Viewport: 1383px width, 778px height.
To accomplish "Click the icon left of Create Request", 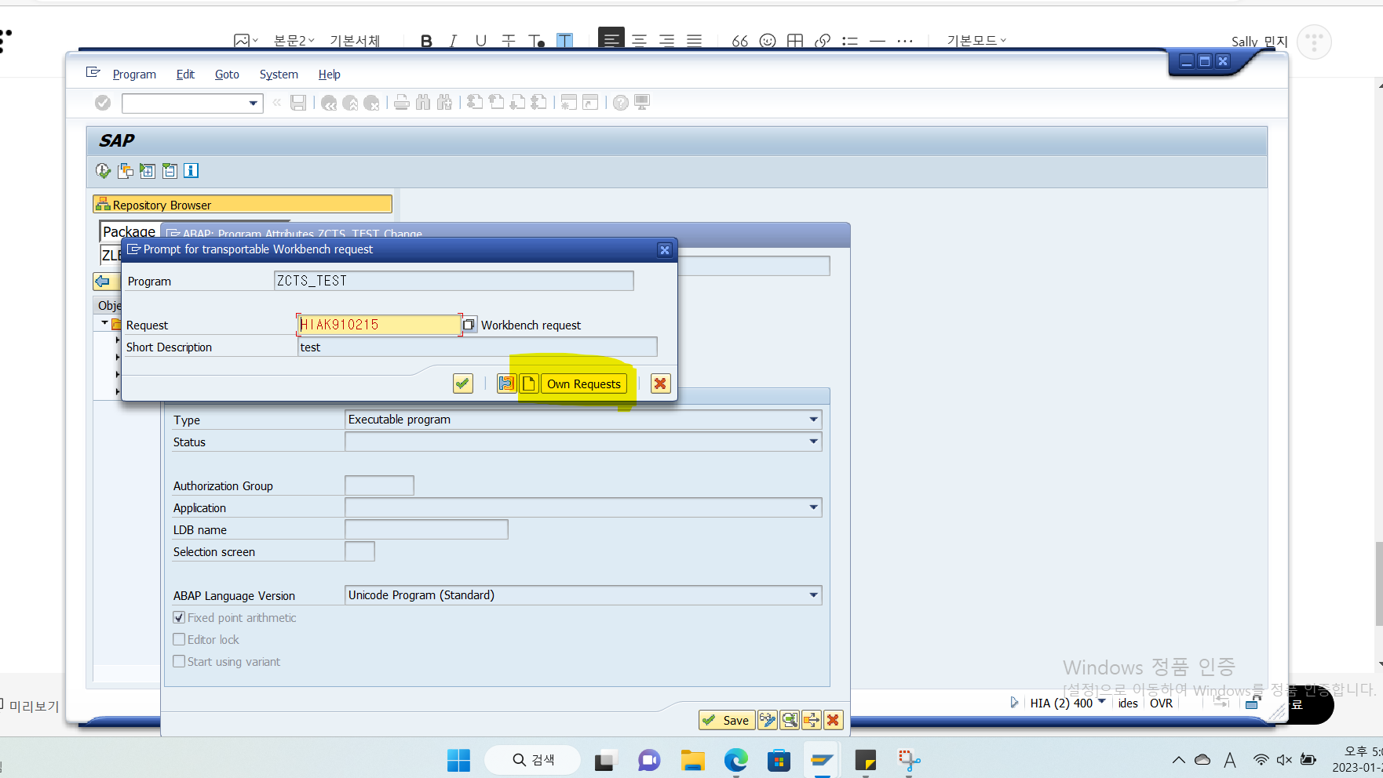I will [x=506, y=384].
